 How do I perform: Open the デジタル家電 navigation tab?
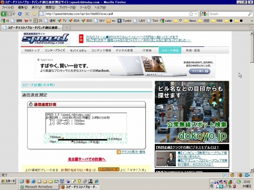(124, 50)
